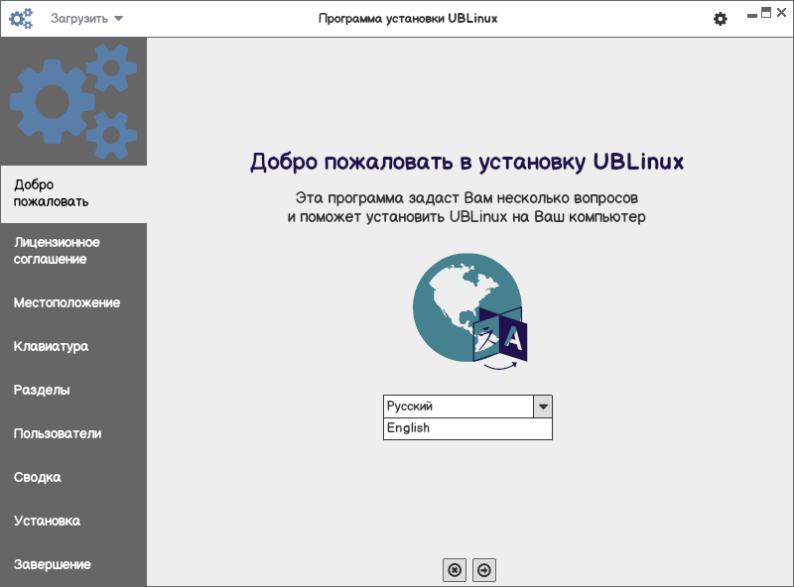
Task: Click the cancel installation round X button
Action: (455, 570)
